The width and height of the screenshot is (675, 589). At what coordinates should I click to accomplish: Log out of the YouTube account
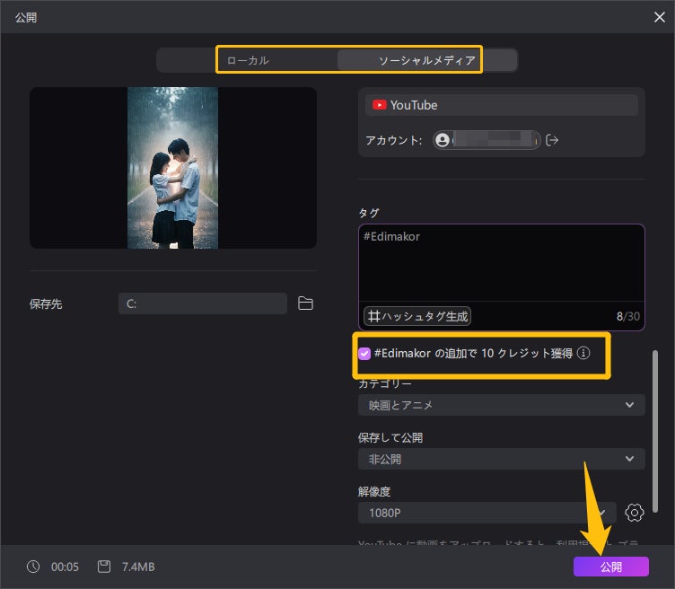552,140
